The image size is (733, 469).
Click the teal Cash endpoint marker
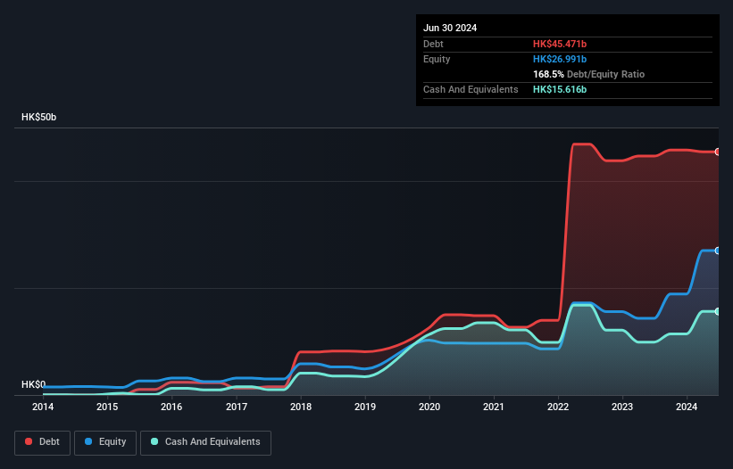click(x=718, y=312)
